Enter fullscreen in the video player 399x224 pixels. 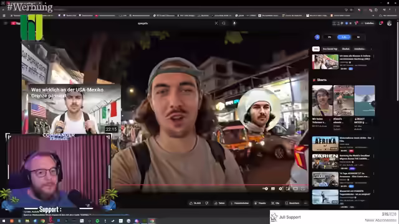click(x=303, y=189)
